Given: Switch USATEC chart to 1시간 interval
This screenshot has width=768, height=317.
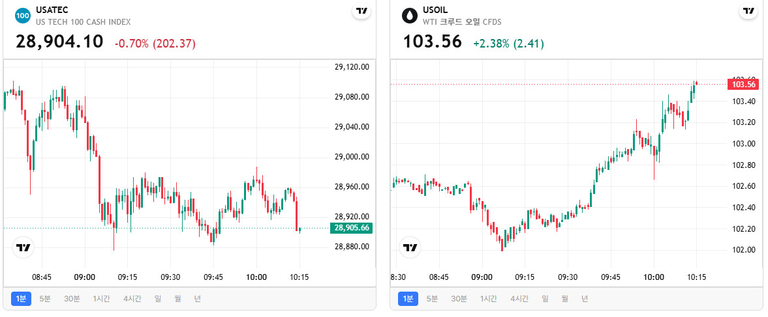Looking at the screenshot, I should (101, 298).
